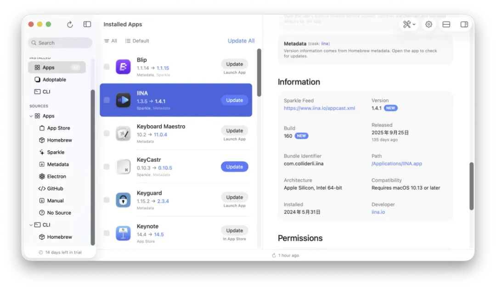Select the Sparkle source
Image resolution: width=496 pixels, height=289 pixels.
(52, 152)
